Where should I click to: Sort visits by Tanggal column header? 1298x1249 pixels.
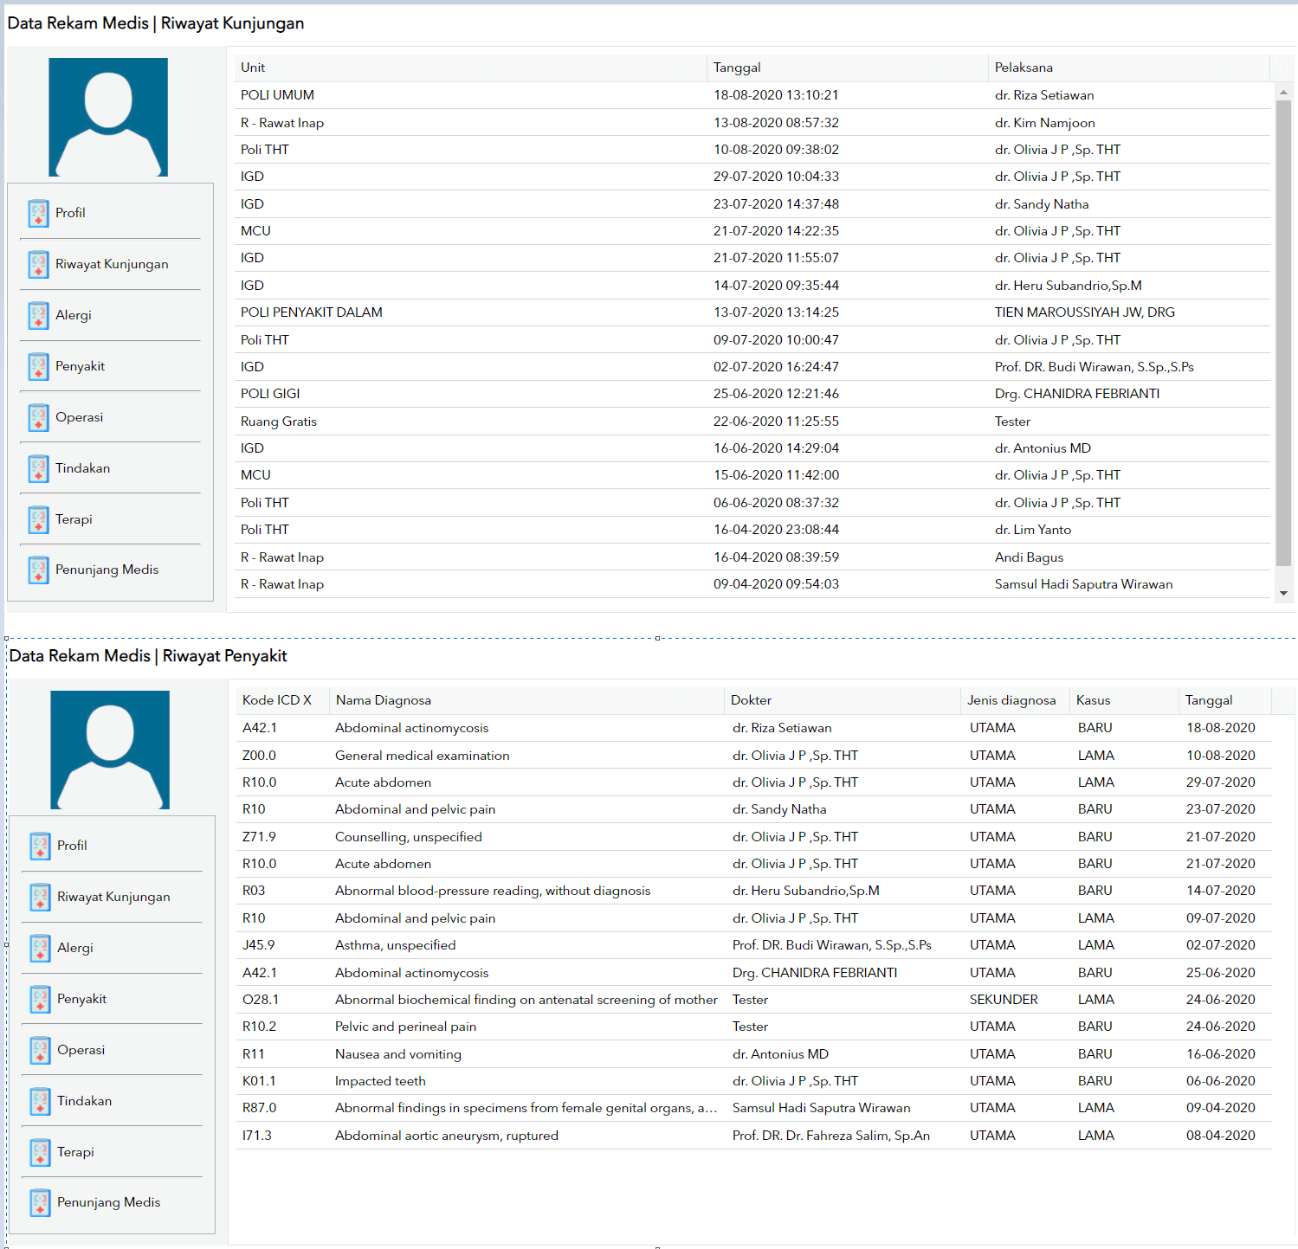click(x=847, y=68)
